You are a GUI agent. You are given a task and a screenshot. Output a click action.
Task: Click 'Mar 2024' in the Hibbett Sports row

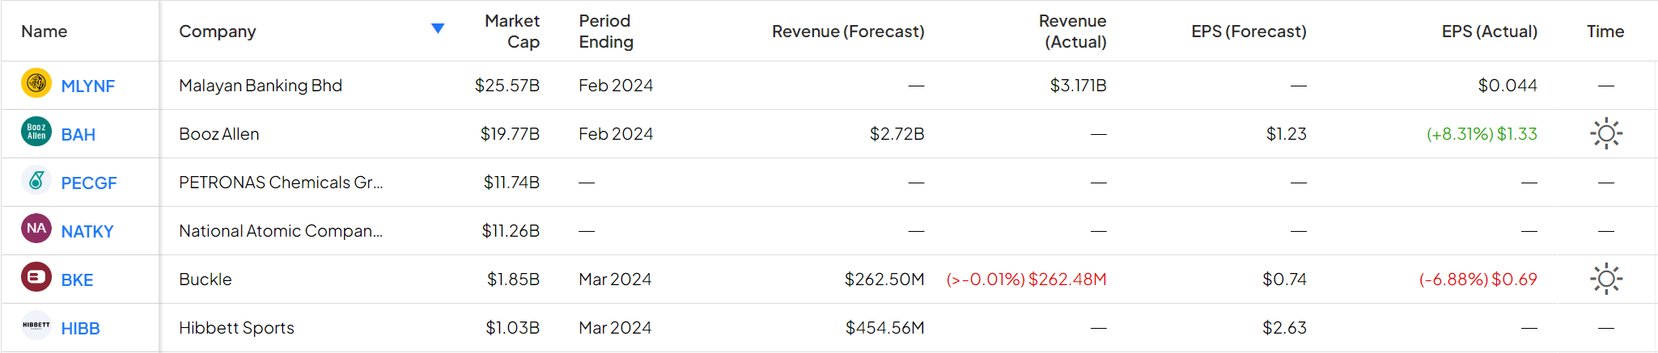tap(615, 328)
